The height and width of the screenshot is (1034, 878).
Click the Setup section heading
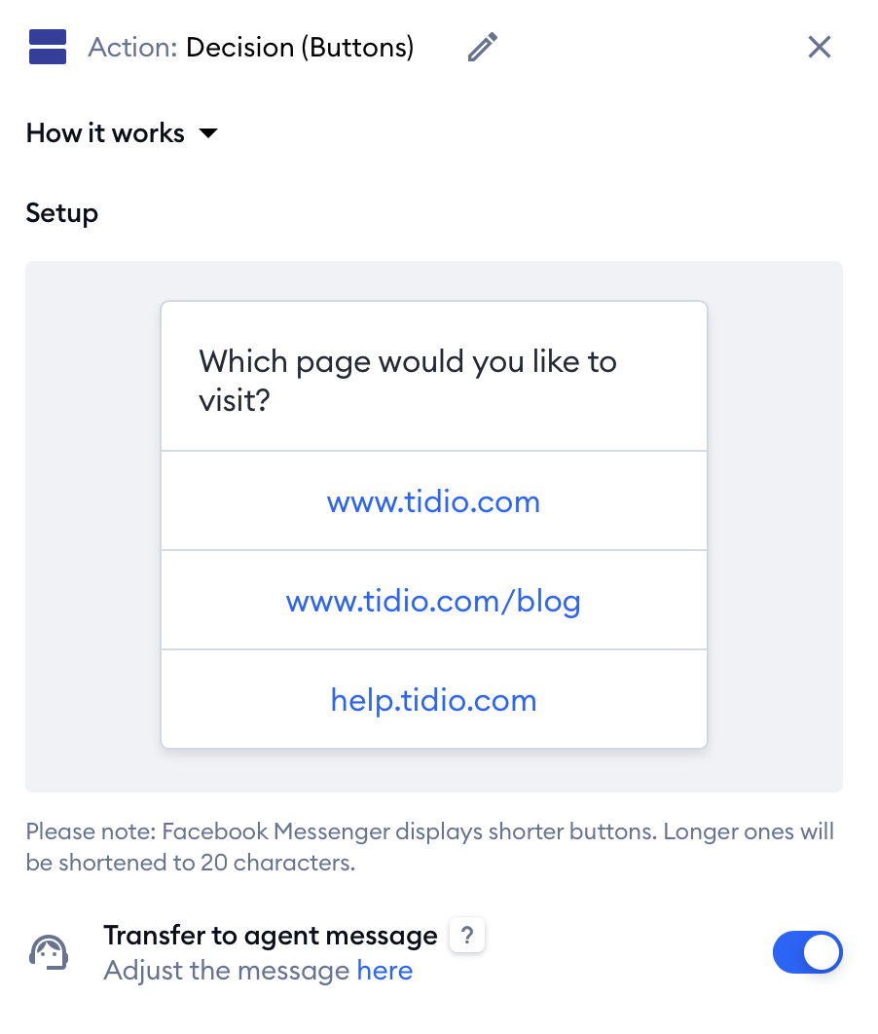pyautogui.click(x=62, y=213)
